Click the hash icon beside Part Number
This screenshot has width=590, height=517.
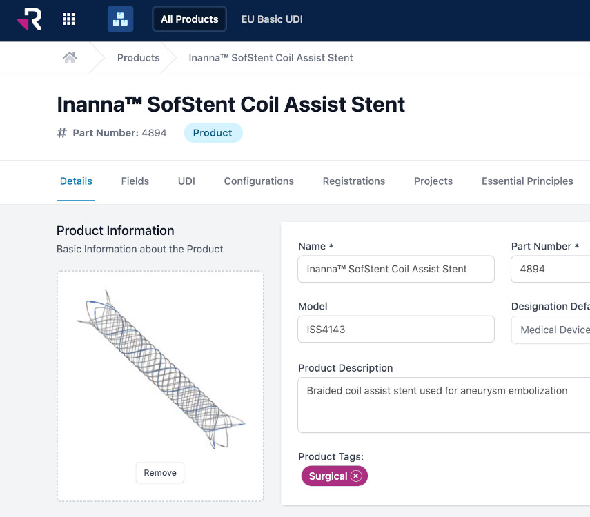tap(62, 133)
